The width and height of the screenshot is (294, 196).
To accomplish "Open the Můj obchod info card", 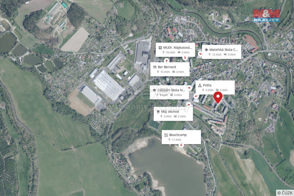I will click(173, 114).
